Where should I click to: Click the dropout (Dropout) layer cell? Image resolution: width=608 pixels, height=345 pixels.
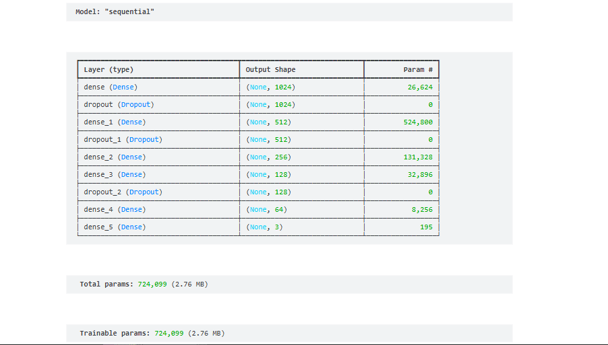click(119, 104)
